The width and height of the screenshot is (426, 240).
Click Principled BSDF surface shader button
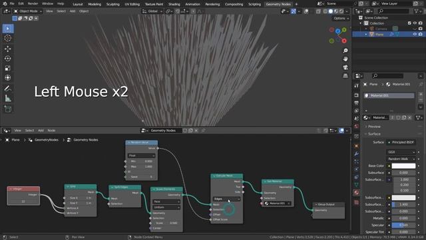(x=401, y=142)
